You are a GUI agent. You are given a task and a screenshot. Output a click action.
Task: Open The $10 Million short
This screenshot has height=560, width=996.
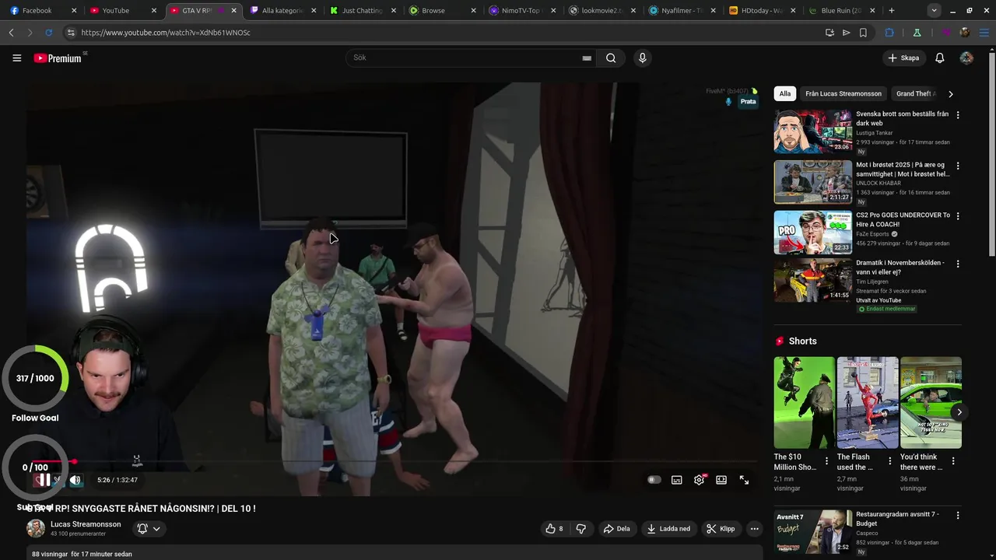pyautogui.click(x=804, y=402)
